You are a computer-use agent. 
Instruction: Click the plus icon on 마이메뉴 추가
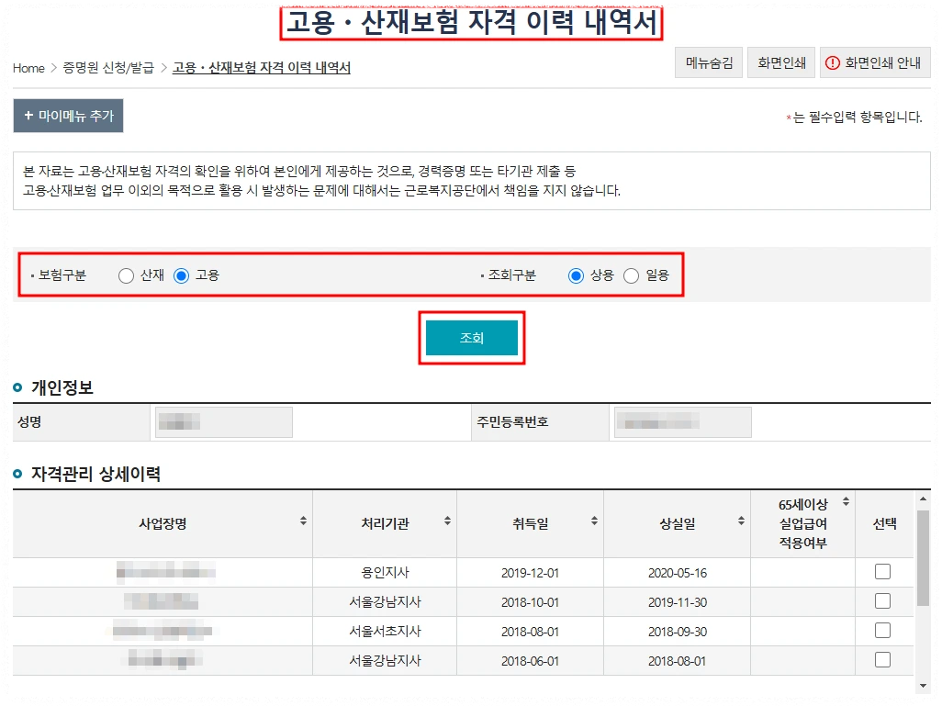pyautogui.click(x=28, y=116)
